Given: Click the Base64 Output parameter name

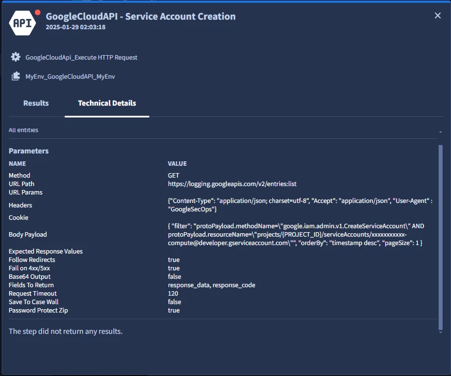Looking at the screenshot, I should point(30,277).
